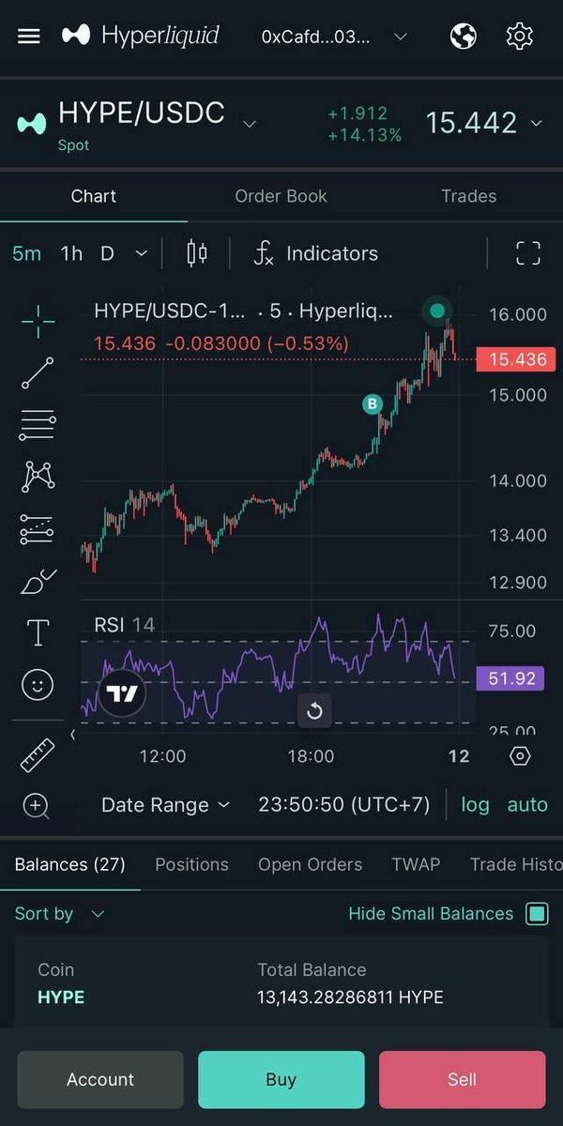
Task: Open the hamburger navigation menu
Action: (x=29, y=37)
